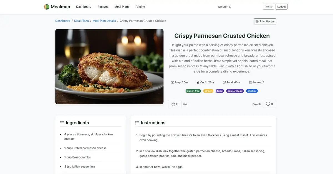Click the list icon next to Instructions heading
333x174 pixels.
coord(137,123)
